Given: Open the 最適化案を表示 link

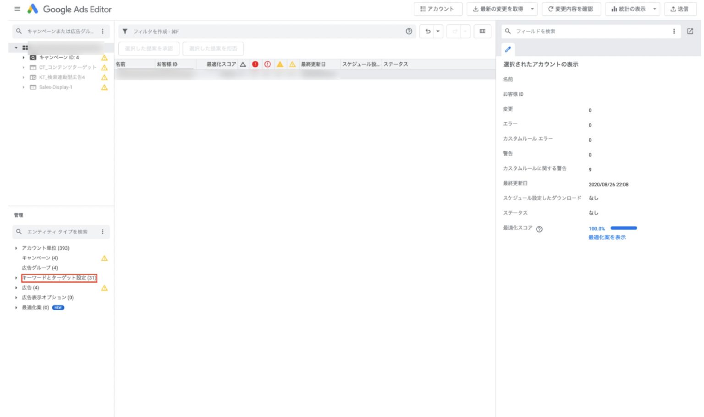Looking at the screenshot, I should pyautogui.click(x=607, y=237).
